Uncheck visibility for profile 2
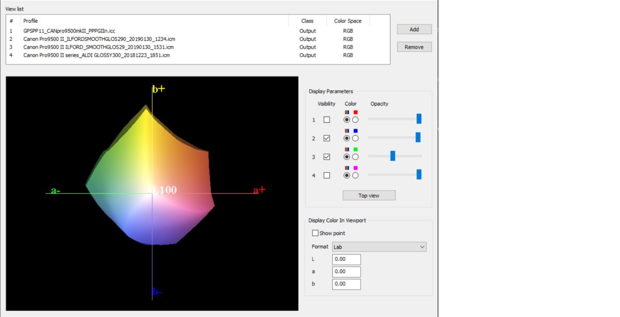Screen dimensions: 620x317 (327, 138)
